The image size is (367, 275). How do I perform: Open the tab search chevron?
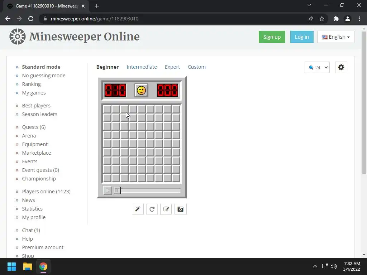pos(309,5)
